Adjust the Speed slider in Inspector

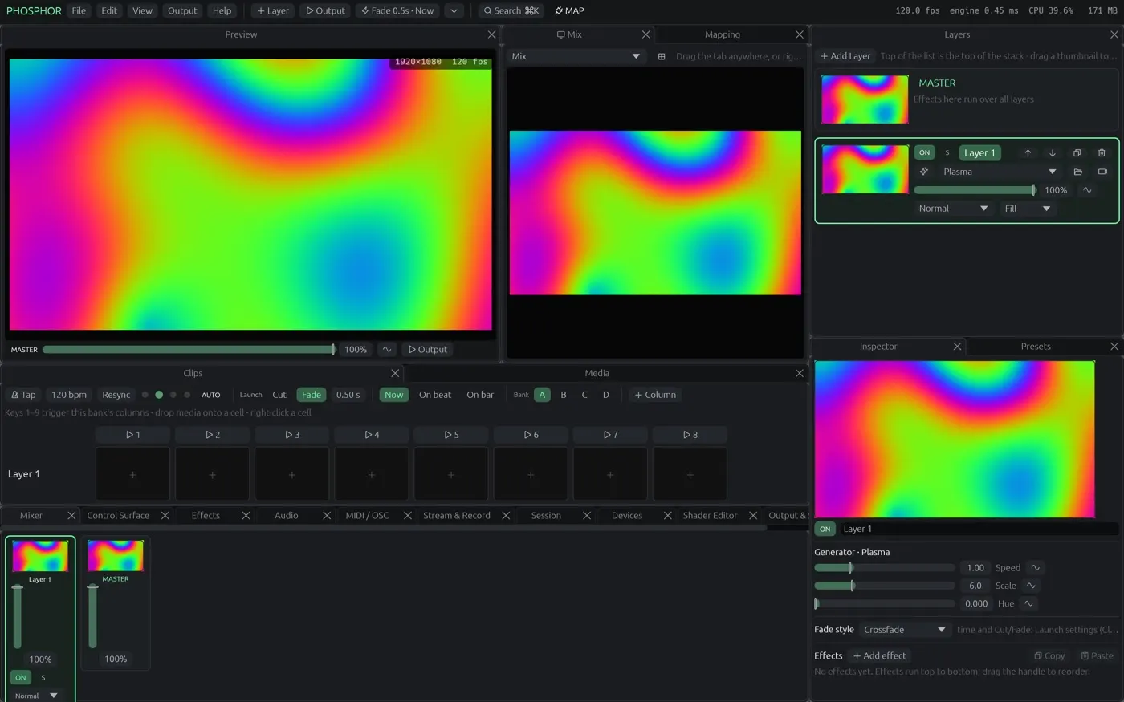point(885,567)
